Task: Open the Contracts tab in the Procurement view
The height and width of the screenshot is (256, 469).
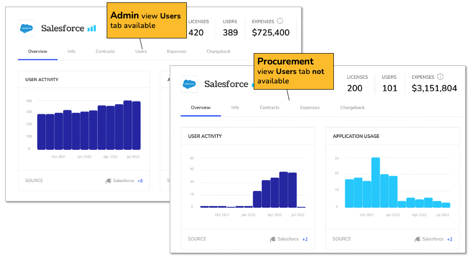Action: pyautogui.click(x=269, y=108)
